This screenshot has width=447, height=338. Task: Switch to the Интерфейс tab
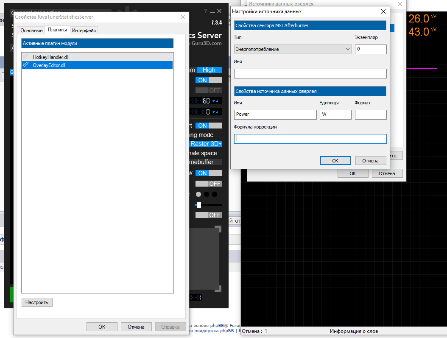84,30
